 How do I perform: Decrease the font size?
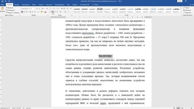point(39,8)
